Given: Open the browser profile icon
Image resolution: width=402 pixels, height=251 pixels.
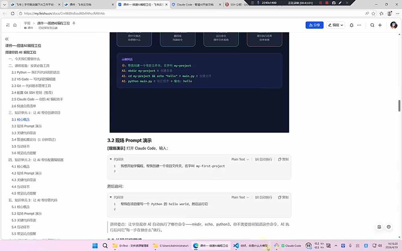Looking at the screenshot, I should pyautogui.click(x=390, y=13).
